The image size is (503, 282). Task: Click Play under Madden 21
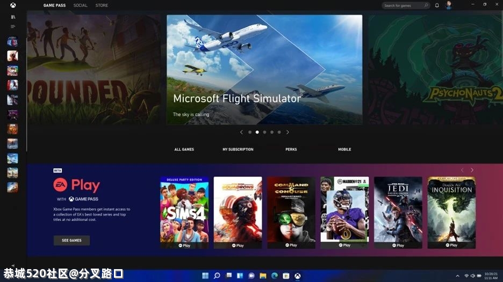point(344,246)
